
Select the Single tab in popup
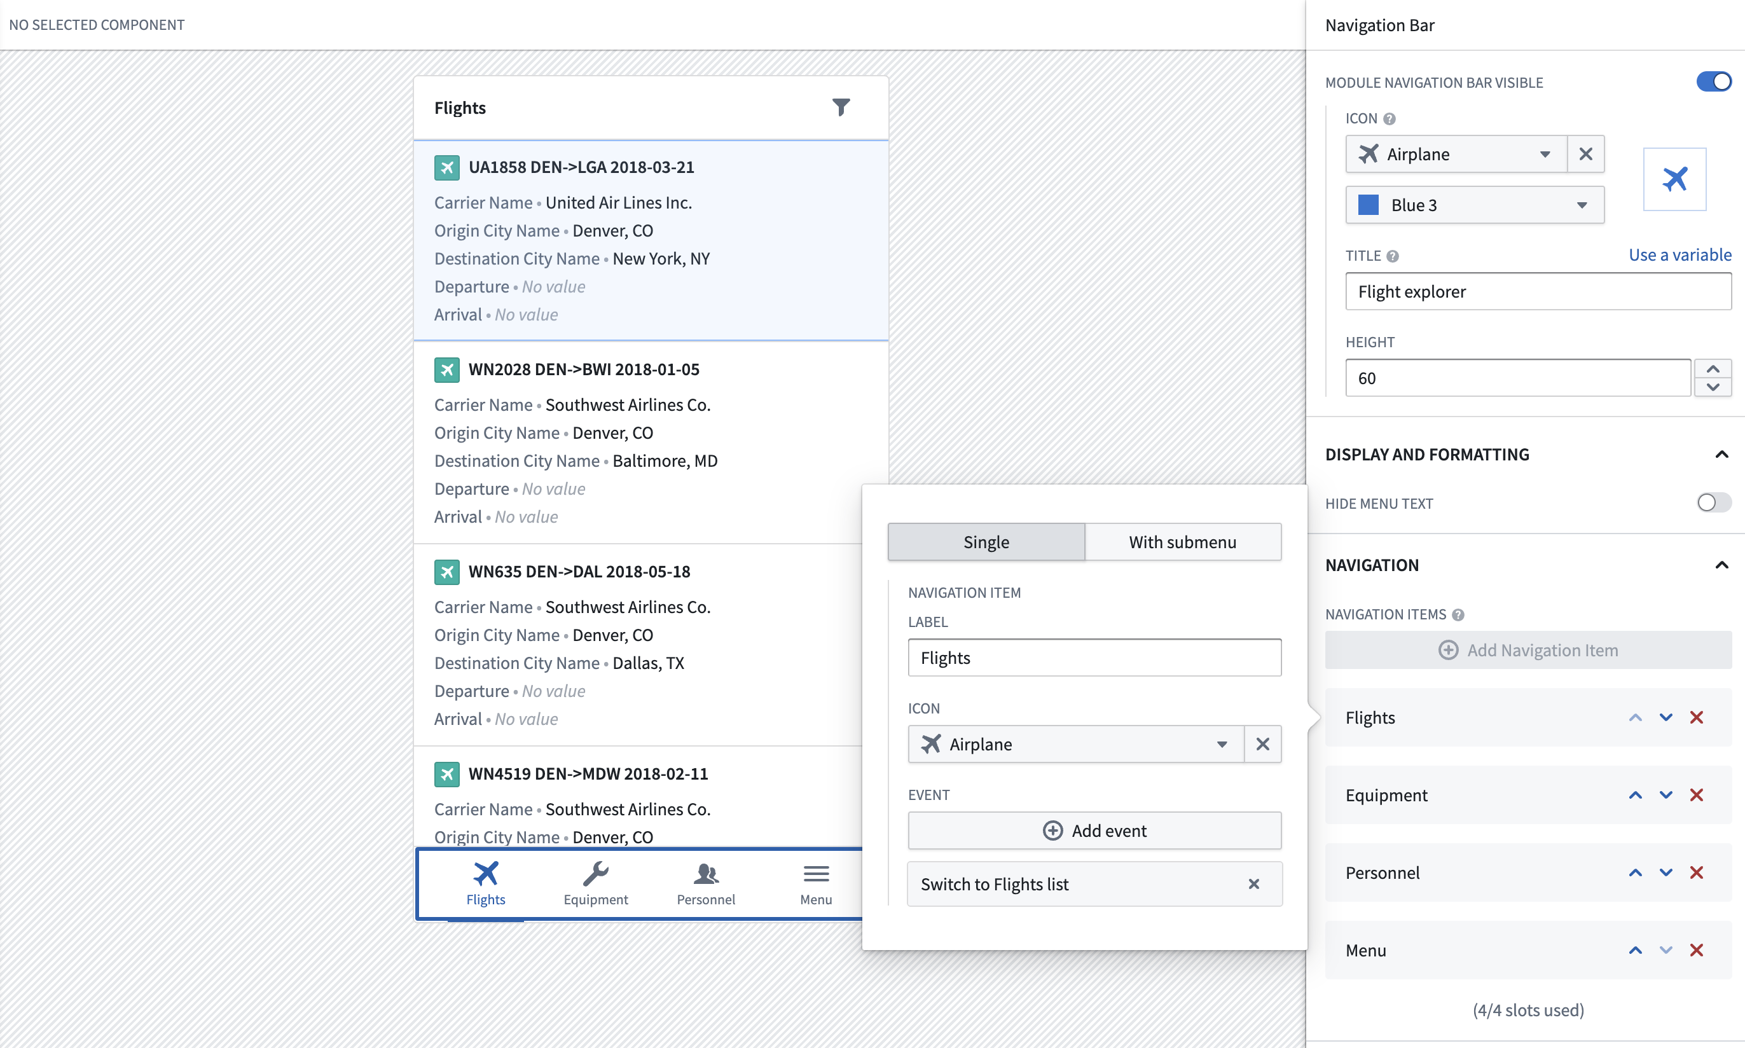(x=986, y=542)
